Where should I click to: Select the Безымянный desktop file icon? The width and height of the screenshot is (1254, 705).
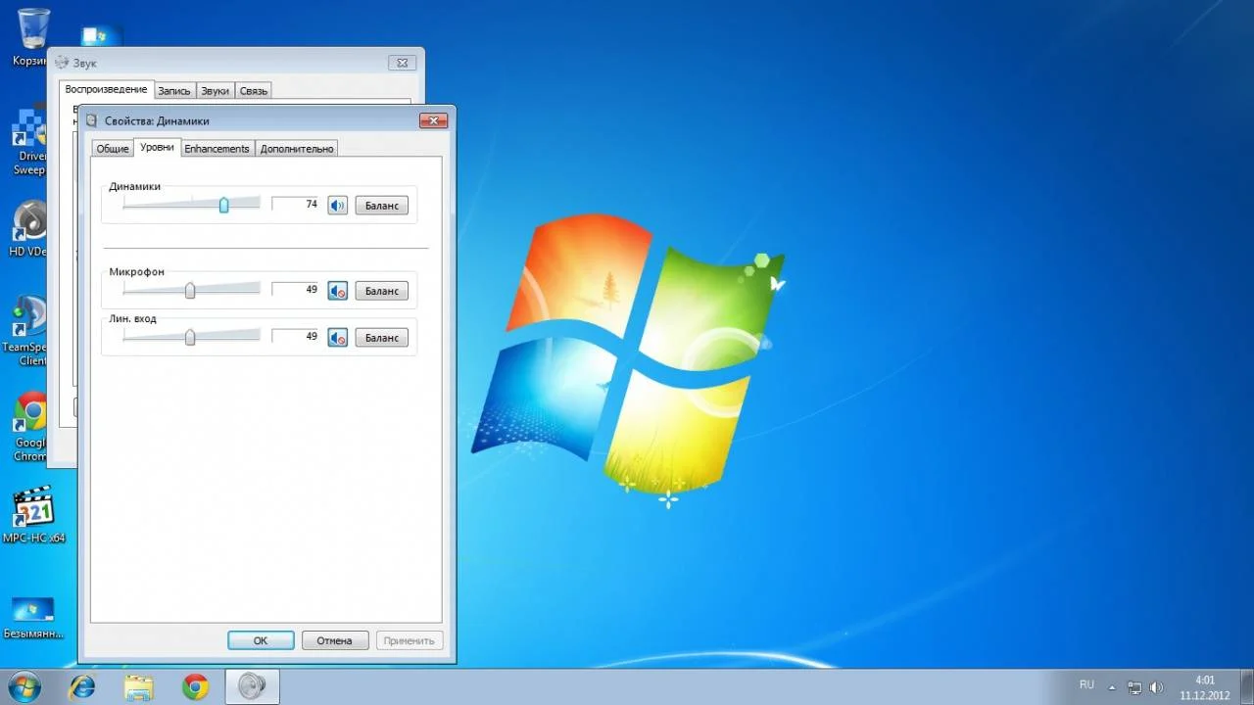[x=33, y=617]
